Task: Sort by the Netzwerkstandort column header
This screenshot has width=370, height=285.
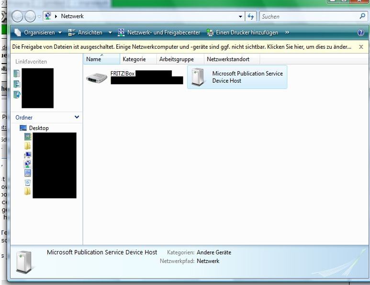Action: (x=232, y=59)
